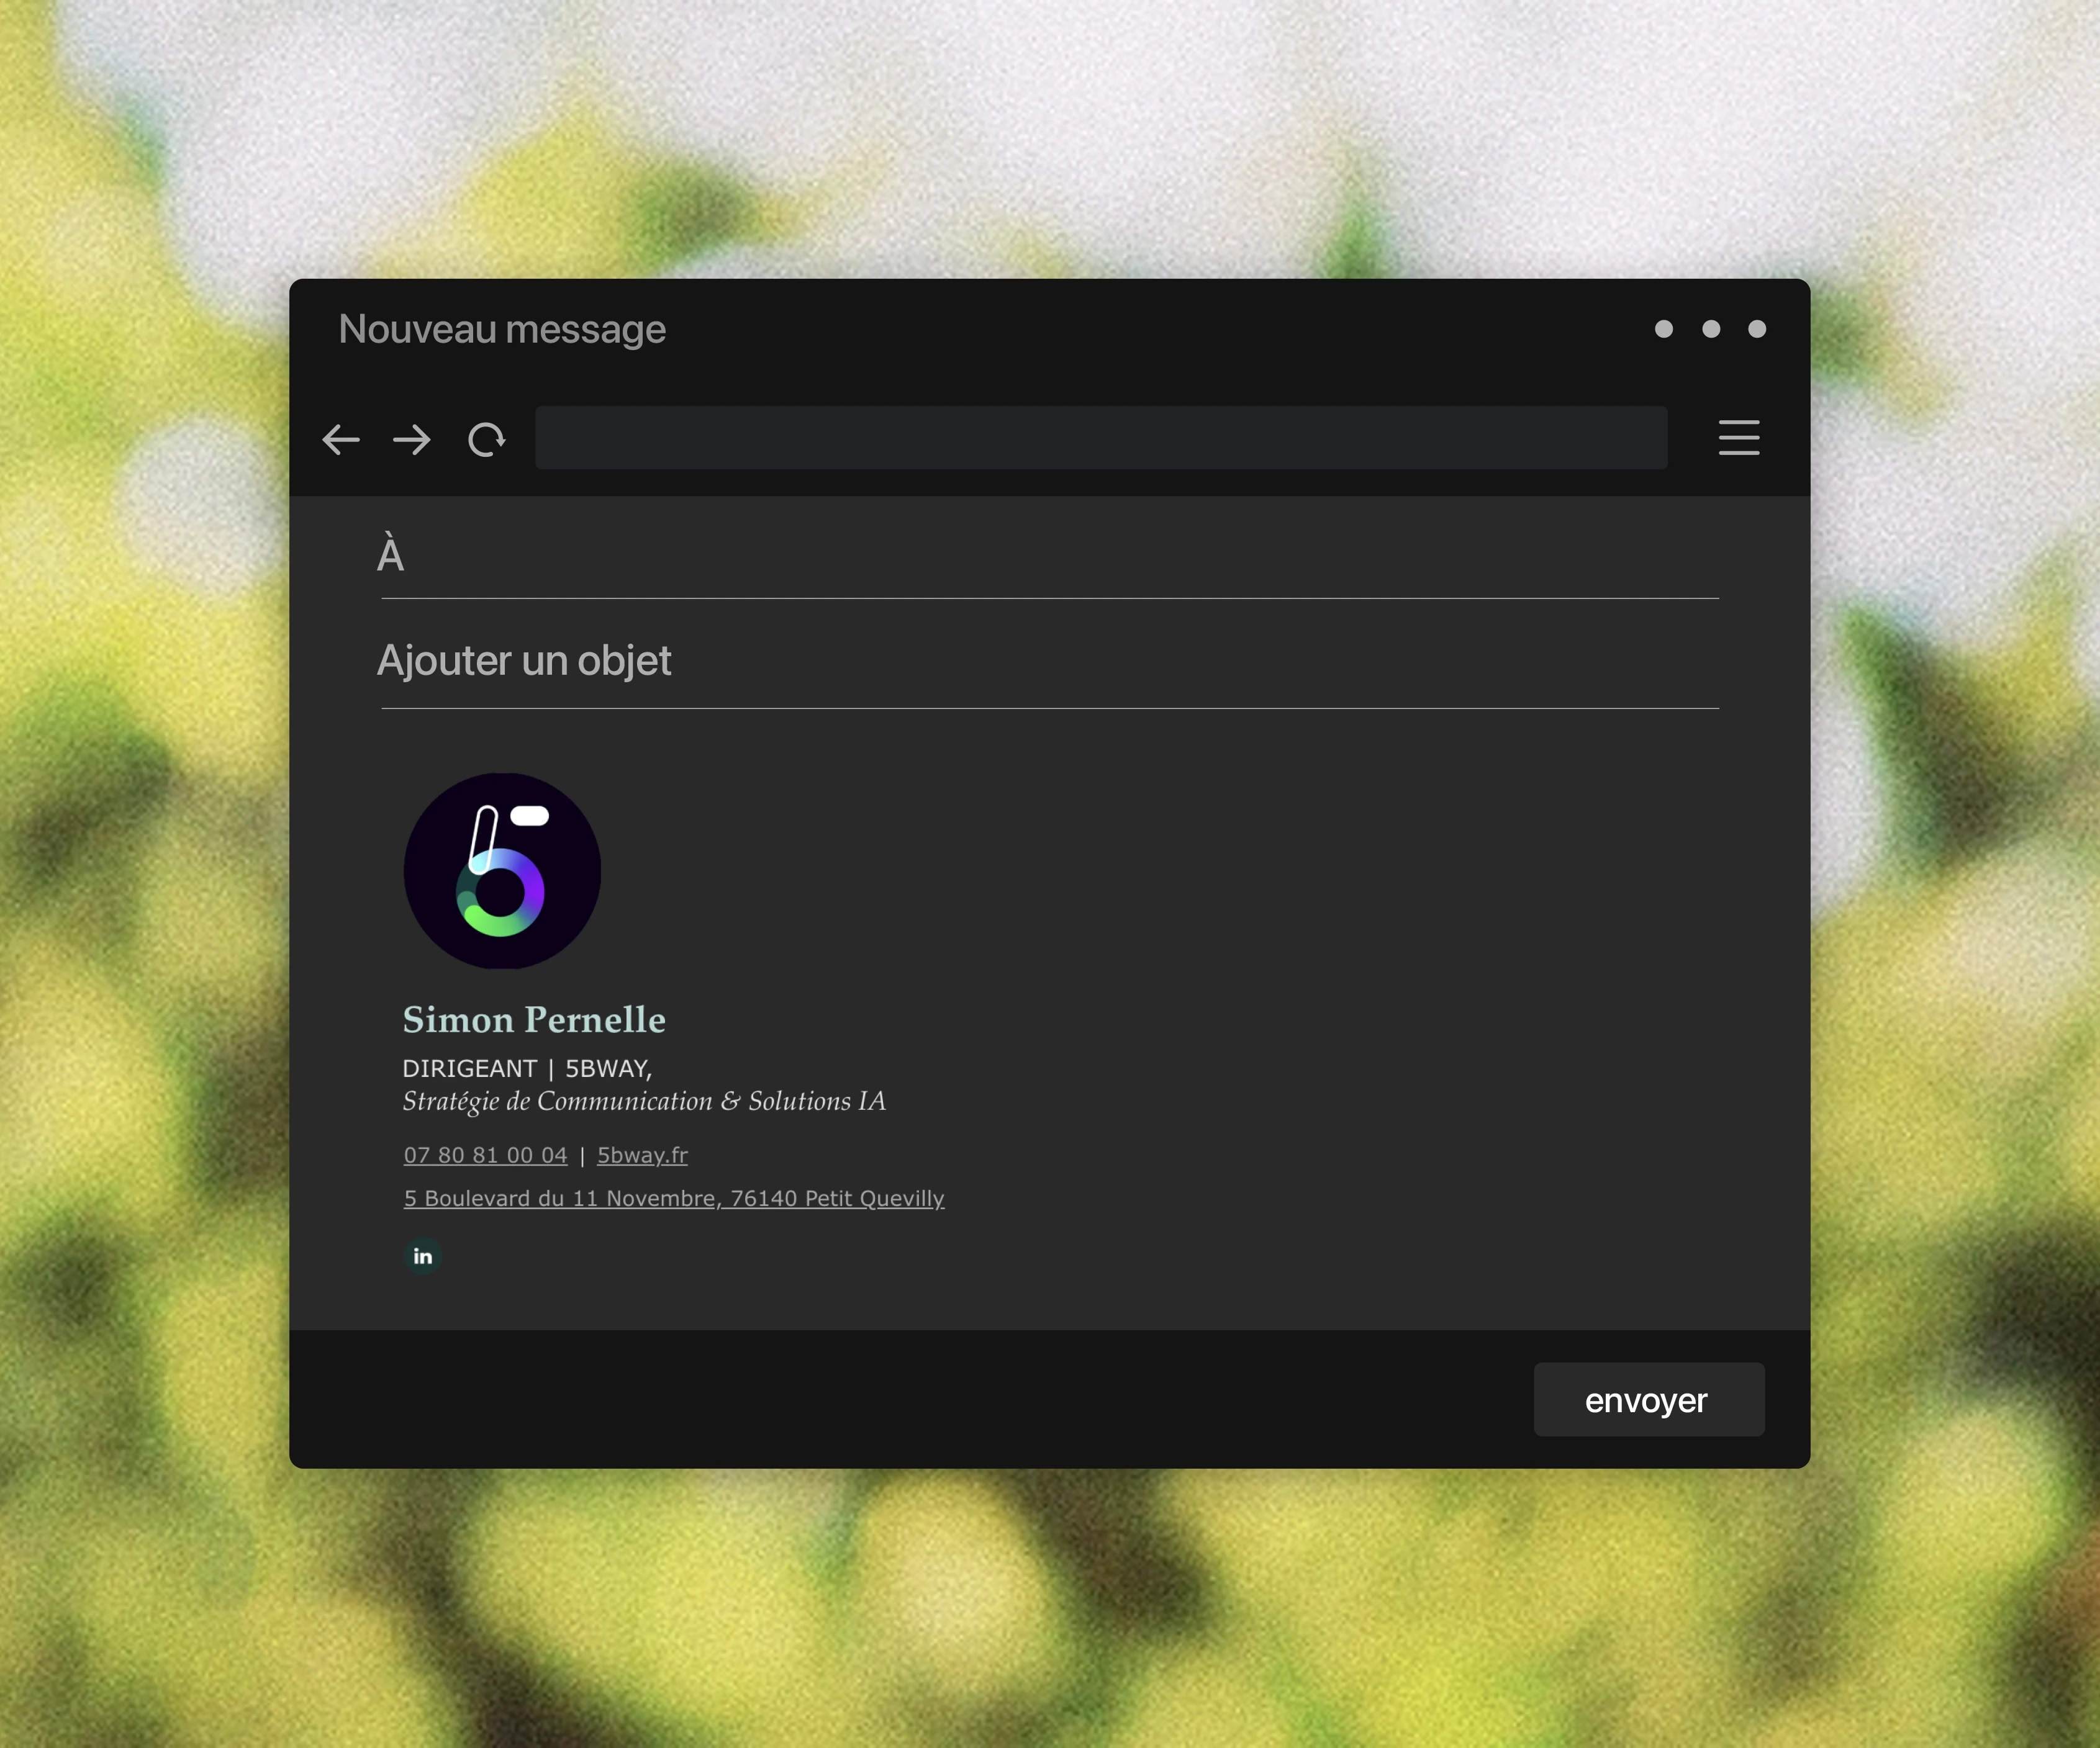The width and height of the screenshot is (2100, 1748).
Task: Click the first window dot
Action: [1663, 329]
